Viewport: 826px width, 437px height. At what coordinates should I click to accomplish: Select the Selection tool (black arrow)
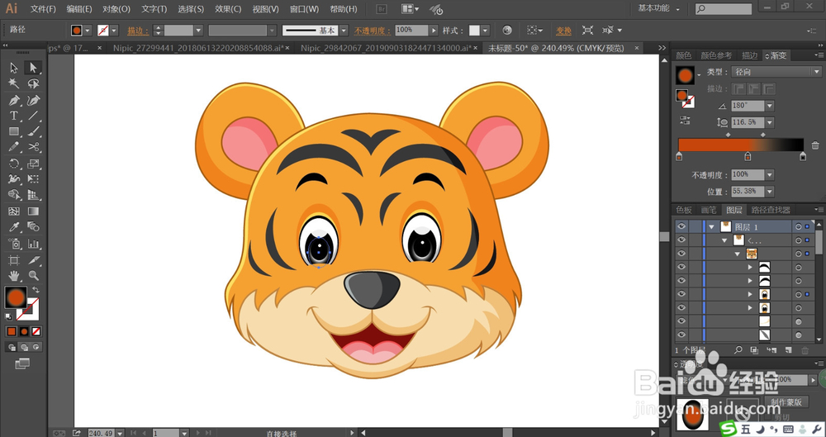(x=14, y=68)
